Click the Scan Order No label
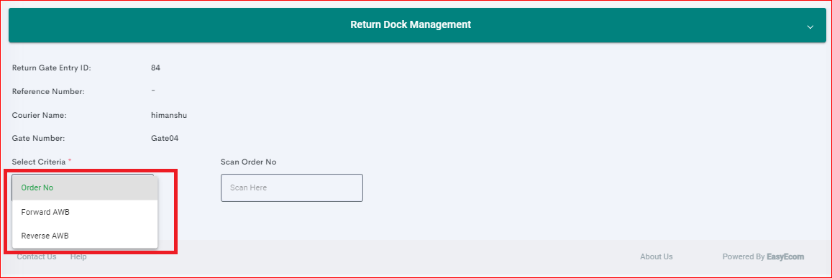Image resolution: width=832 pixels, height=278 pixels. click(x=248, y=162)
